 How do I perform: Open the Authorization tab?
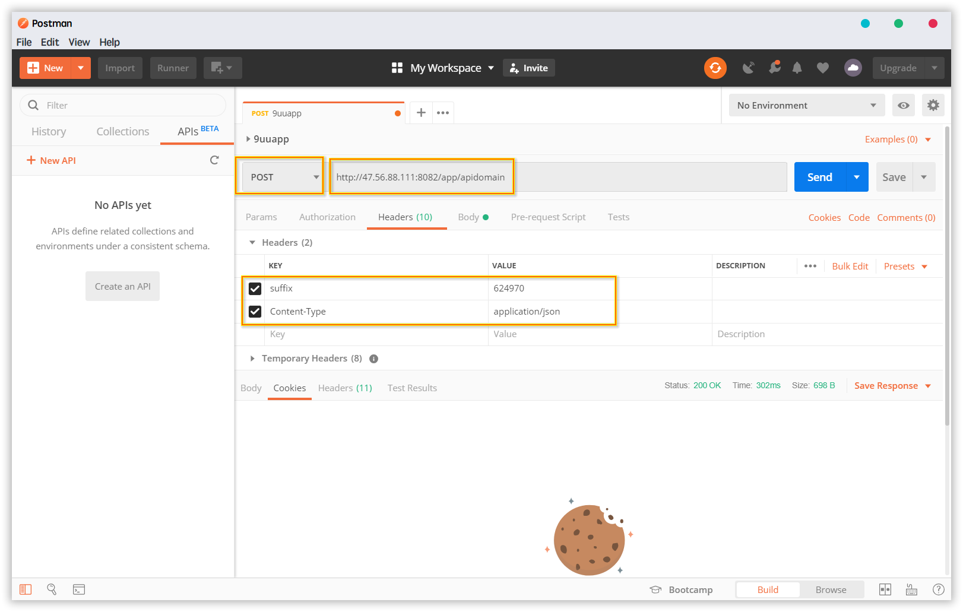327,217
